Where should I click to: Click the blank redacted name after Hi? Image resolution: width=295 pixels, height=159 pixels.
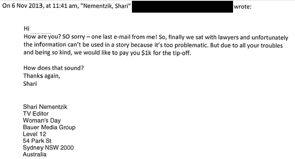(41, 29)
